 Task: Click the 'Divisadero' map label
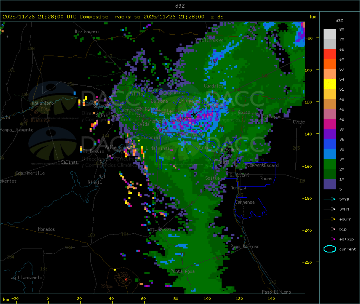click(x=86, y=32)
